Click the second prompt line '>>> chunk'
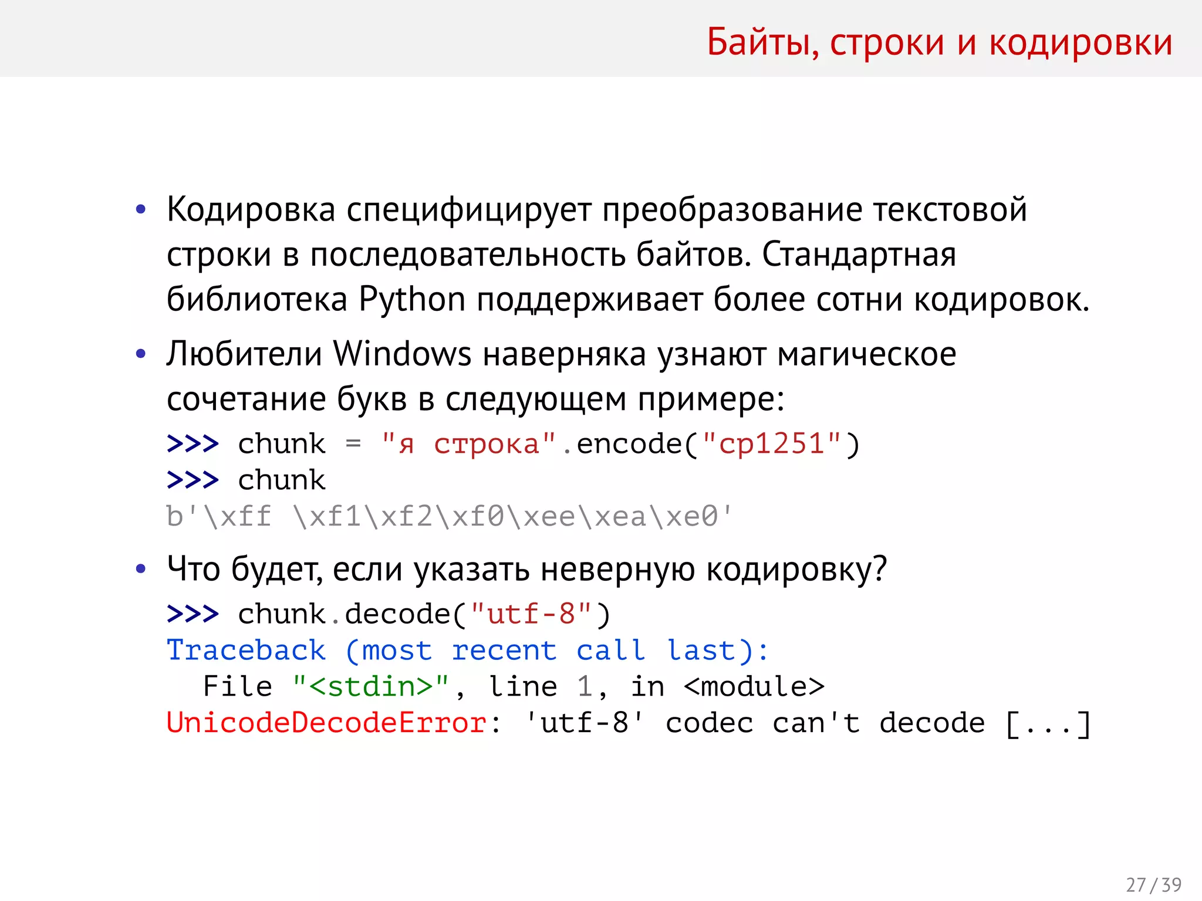1202x901 pixels. [x=246, y=480]
